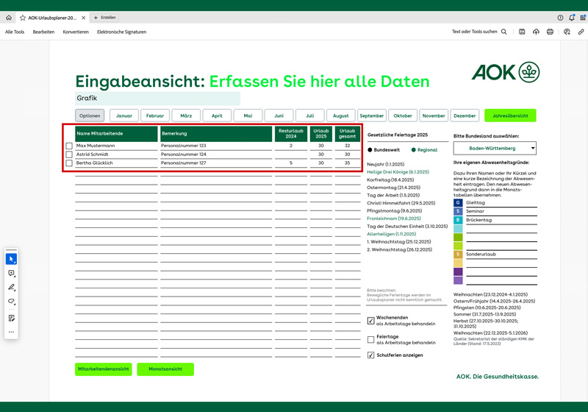
Task: Click the print icon
Action: tap(550, 32)
